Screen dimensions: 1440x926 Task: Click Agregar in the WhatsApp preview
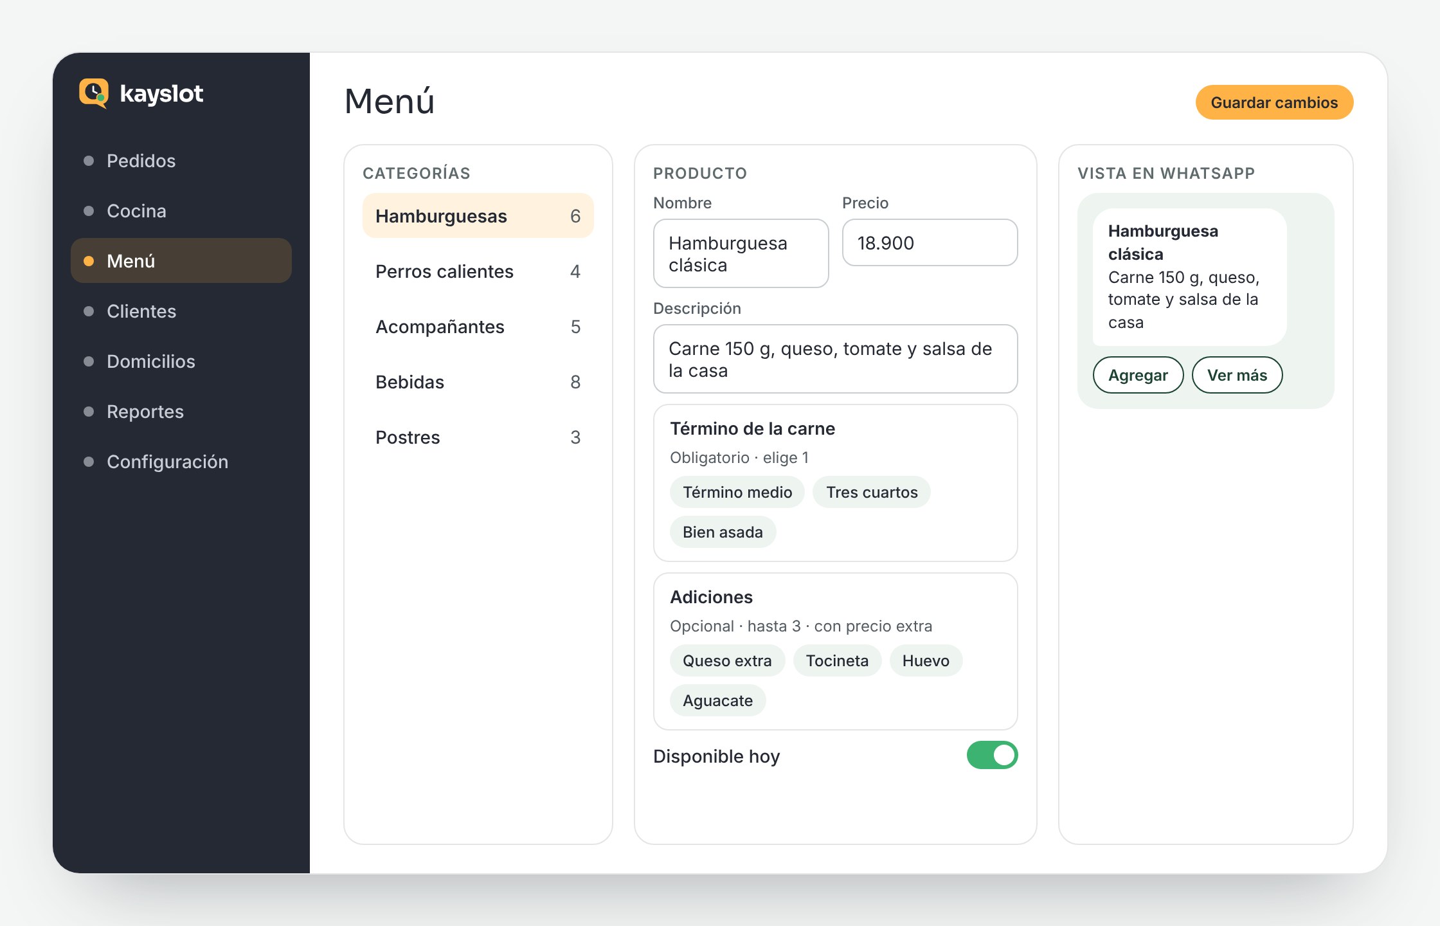1138,375
